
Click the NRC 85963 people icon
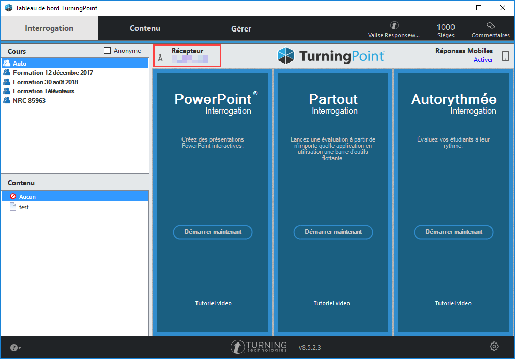click(7, 100)
